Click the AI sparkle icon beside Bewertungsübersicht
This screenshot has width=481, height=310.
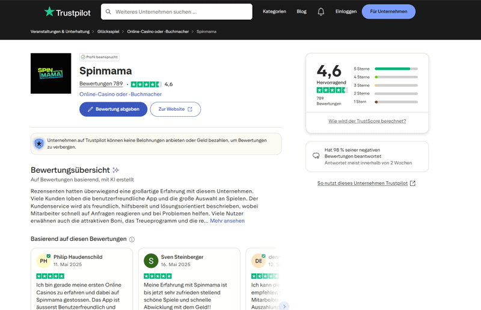115,170
